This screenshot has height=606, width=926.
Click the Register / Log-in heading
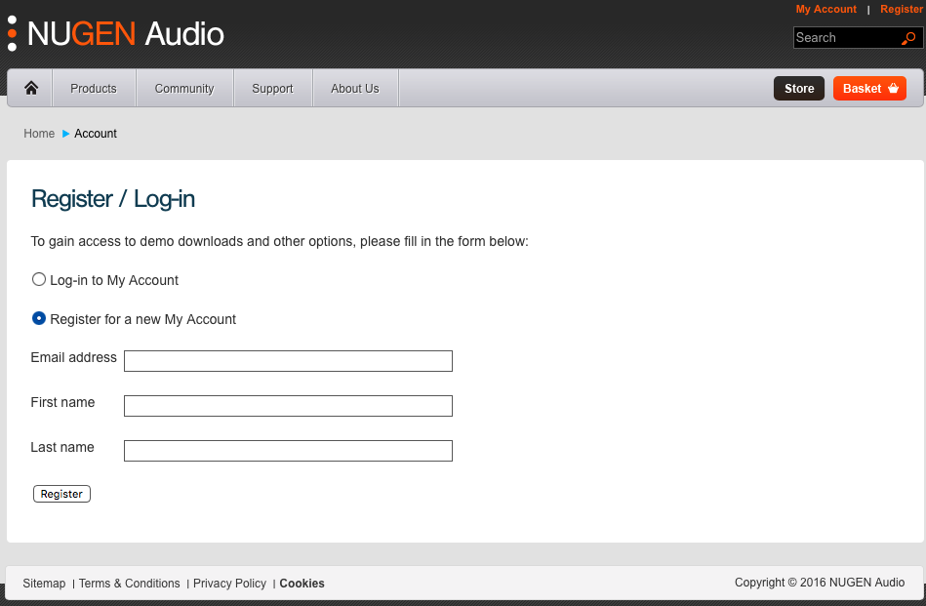click(x=113, y=199)
